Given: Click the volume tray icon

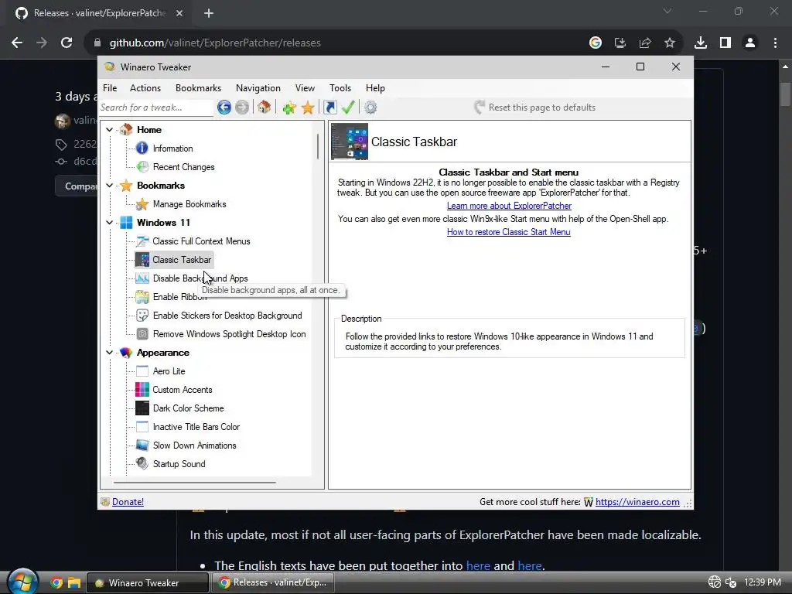Looking at the screenshot, I should coord(730,582).
